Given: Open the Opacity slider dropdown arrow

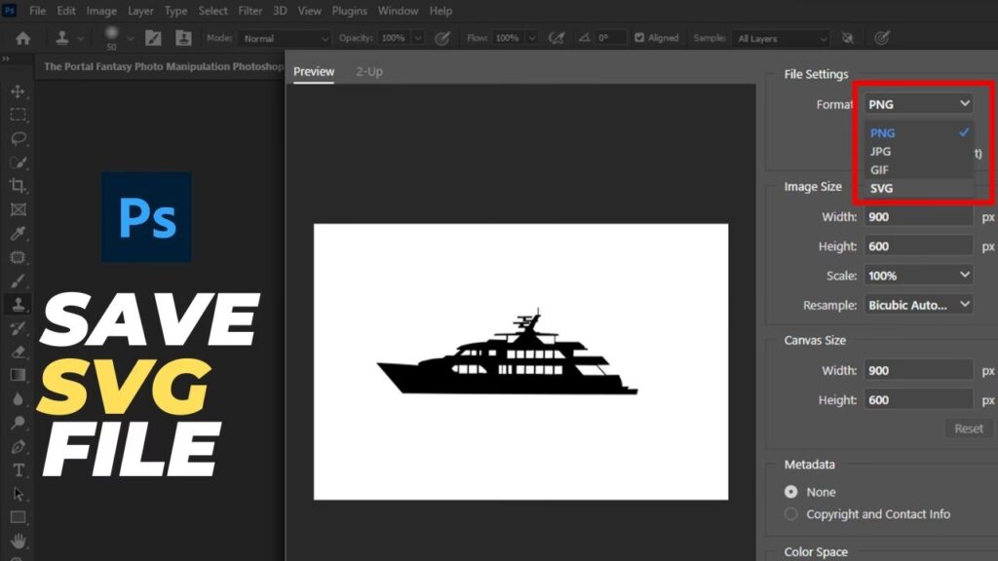Looking at the screenshot, I should point(418,38).
